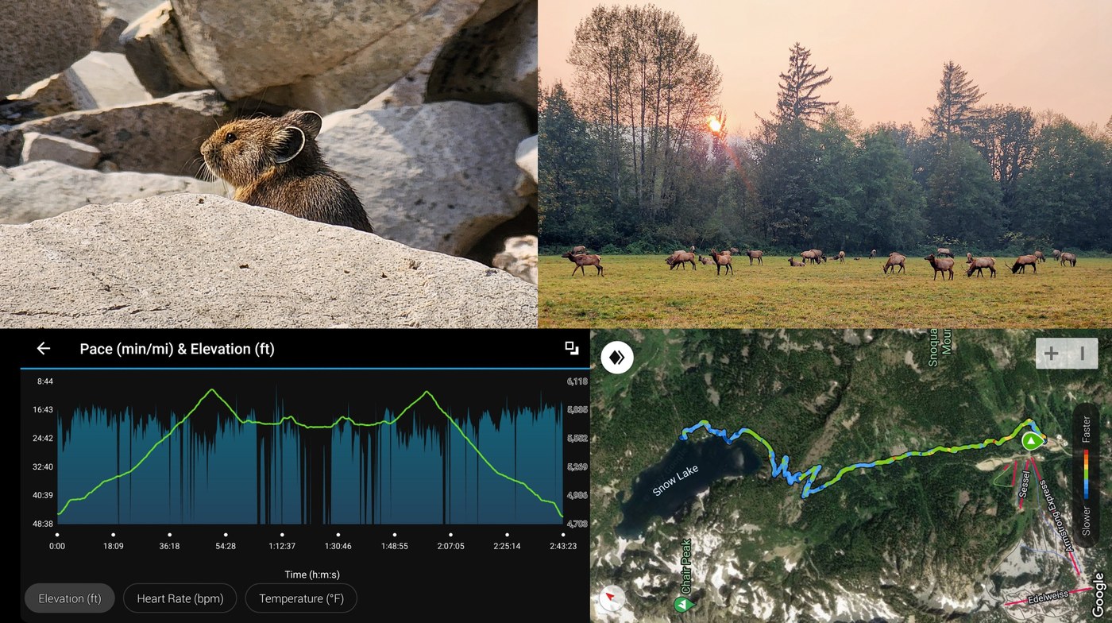Open the elk herd meadow photo

825,164
